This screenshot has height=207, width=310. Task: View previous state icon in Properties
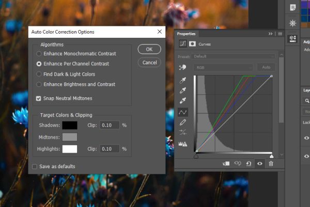click(x=238, y=164)
